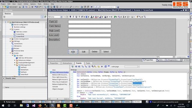Image resolution: width=192 pixels, height=108 pixels.
Task: Click the Undo arrow icon in toolbar
Action: 36,7
